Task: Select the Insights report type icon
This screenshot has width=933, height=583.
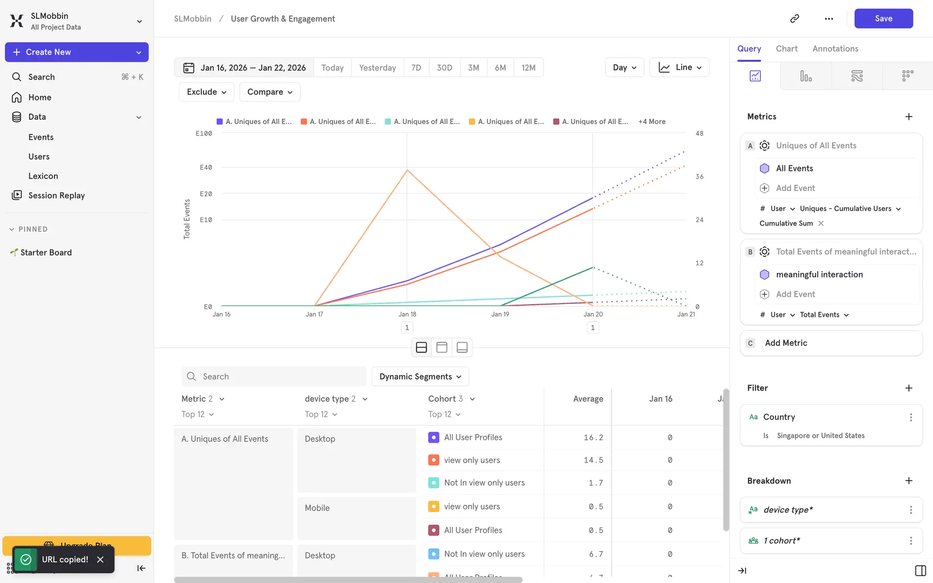Action: [755, 76]
